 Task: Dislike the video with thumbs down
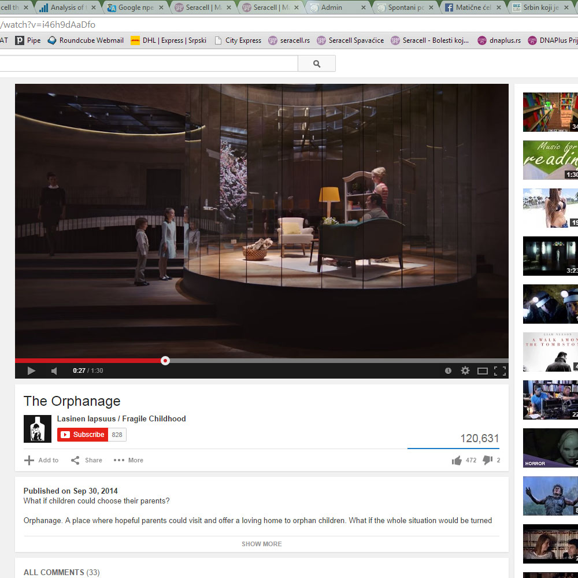pos(487,460)
